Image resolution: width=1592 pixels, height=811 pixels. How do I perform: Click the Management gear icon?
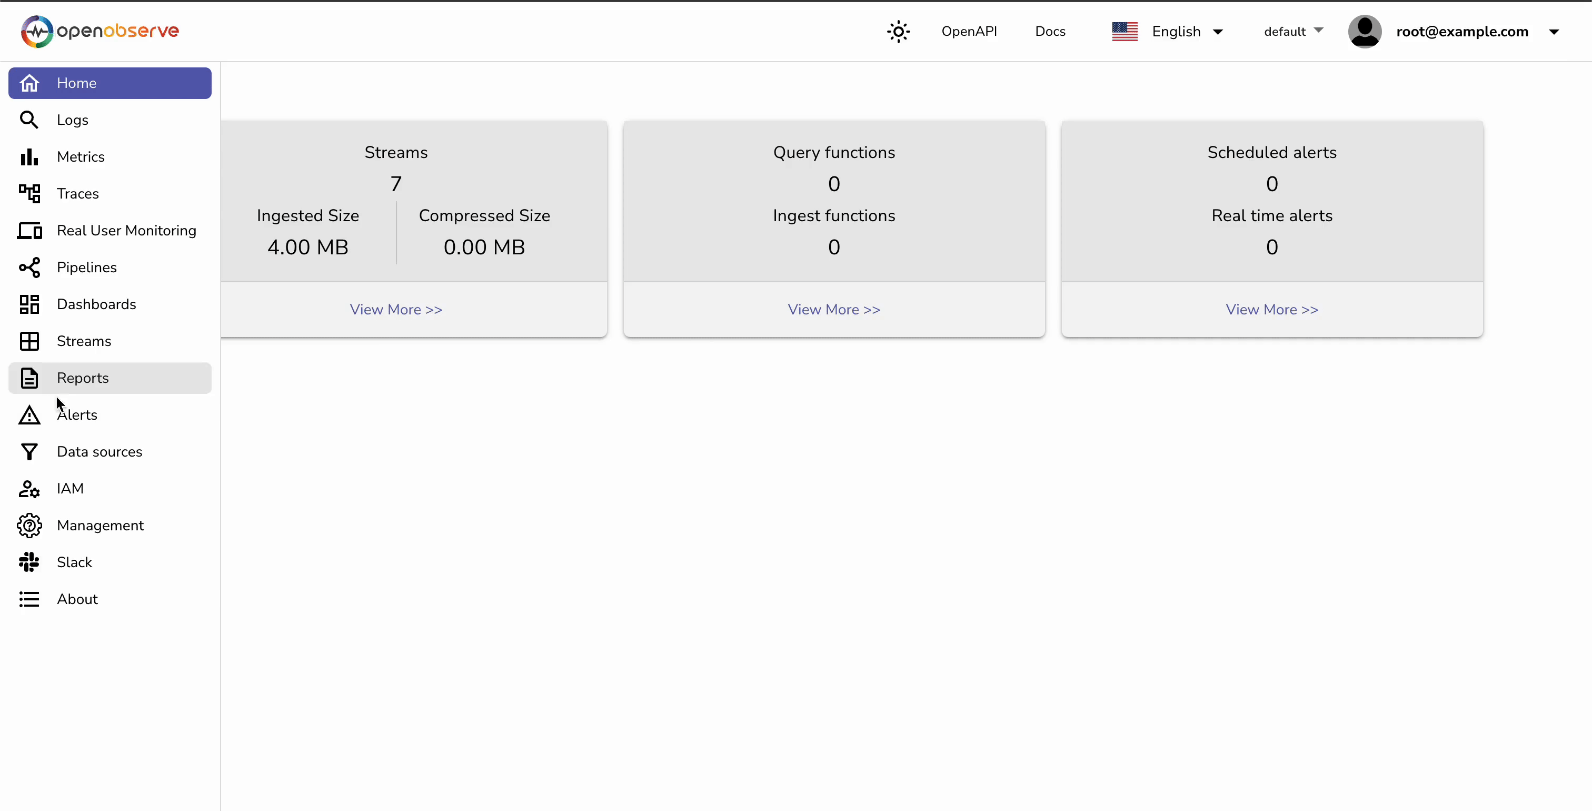(x=28, y=525)
